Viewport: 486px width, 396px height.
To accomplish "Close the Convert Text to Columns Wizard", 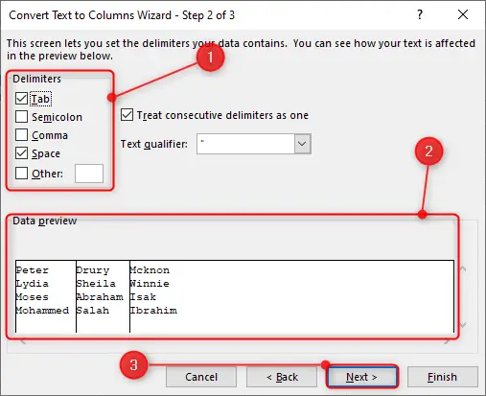I will click(x=463, y=14).
